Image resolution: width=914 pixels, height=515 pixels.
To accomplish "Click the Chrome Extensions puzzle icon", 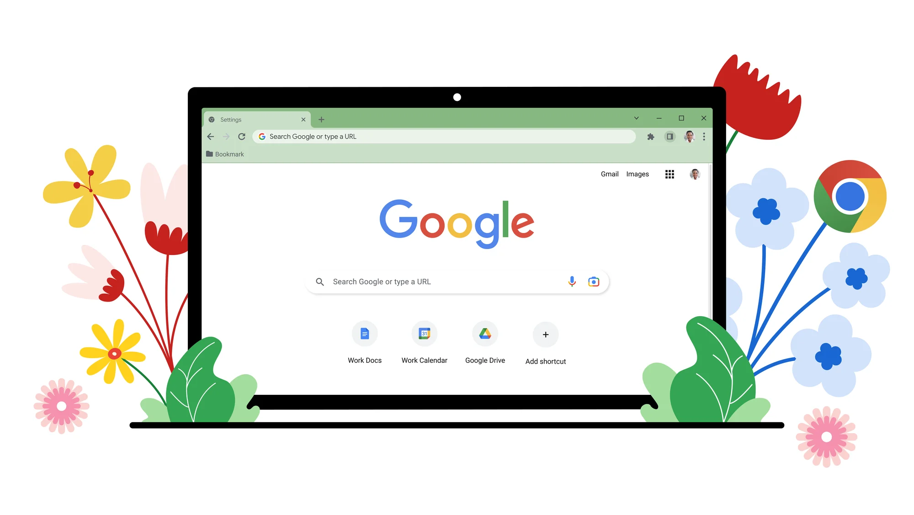I will click(651, 137).
